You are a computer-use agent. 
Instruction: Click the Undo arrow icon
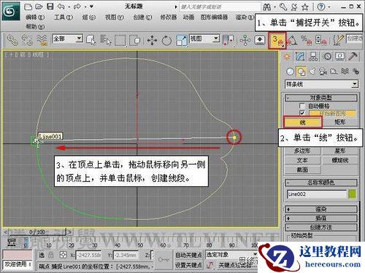pos(61,7)
